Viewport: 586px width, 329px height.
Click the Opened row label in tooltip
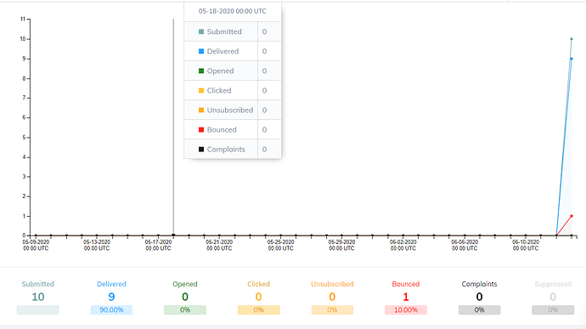tap(220, 71)
